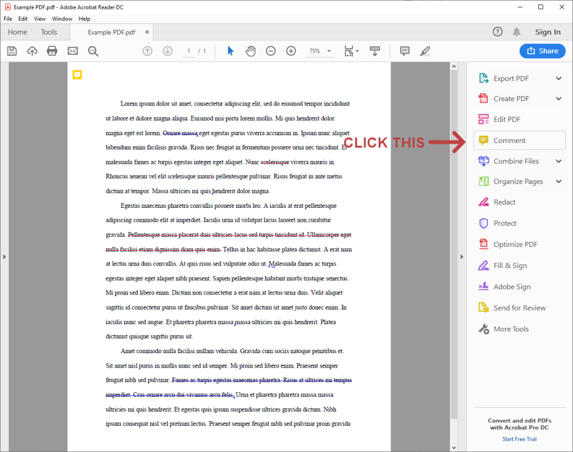Click the document vertical scrollbar thumb
The image size is (573, 452).
[x=454, y=244]
